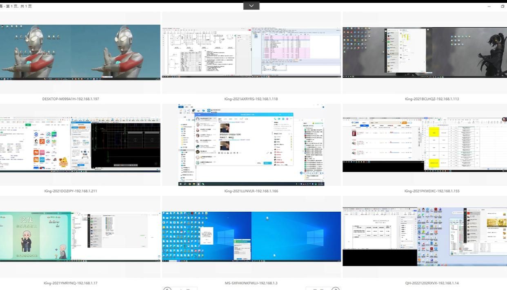Viewport: 507px width, 290px height.
Task: Open the QH-20221202RXVX screen thumbnail
Action: [x=425, y=237]
